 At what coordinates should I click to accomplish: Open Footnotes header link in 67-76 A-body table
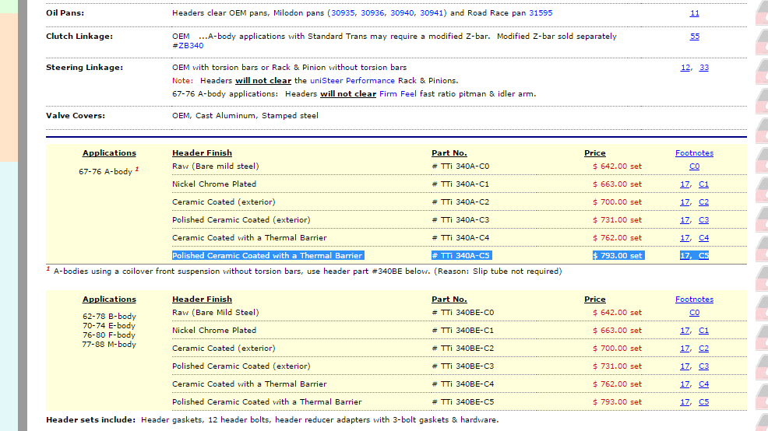pos(694,153)
